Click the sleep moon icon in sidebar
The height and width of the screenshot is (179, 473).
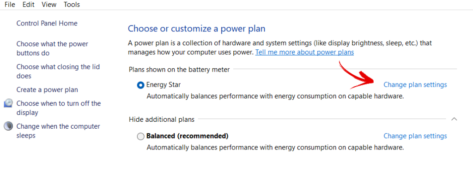coord(8,126)
